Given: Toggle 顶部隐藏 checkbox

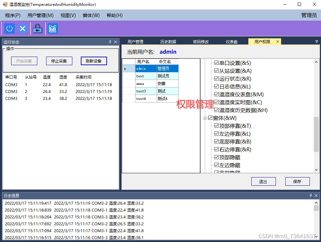Looking at the screenshot, I should coord(216,157).
